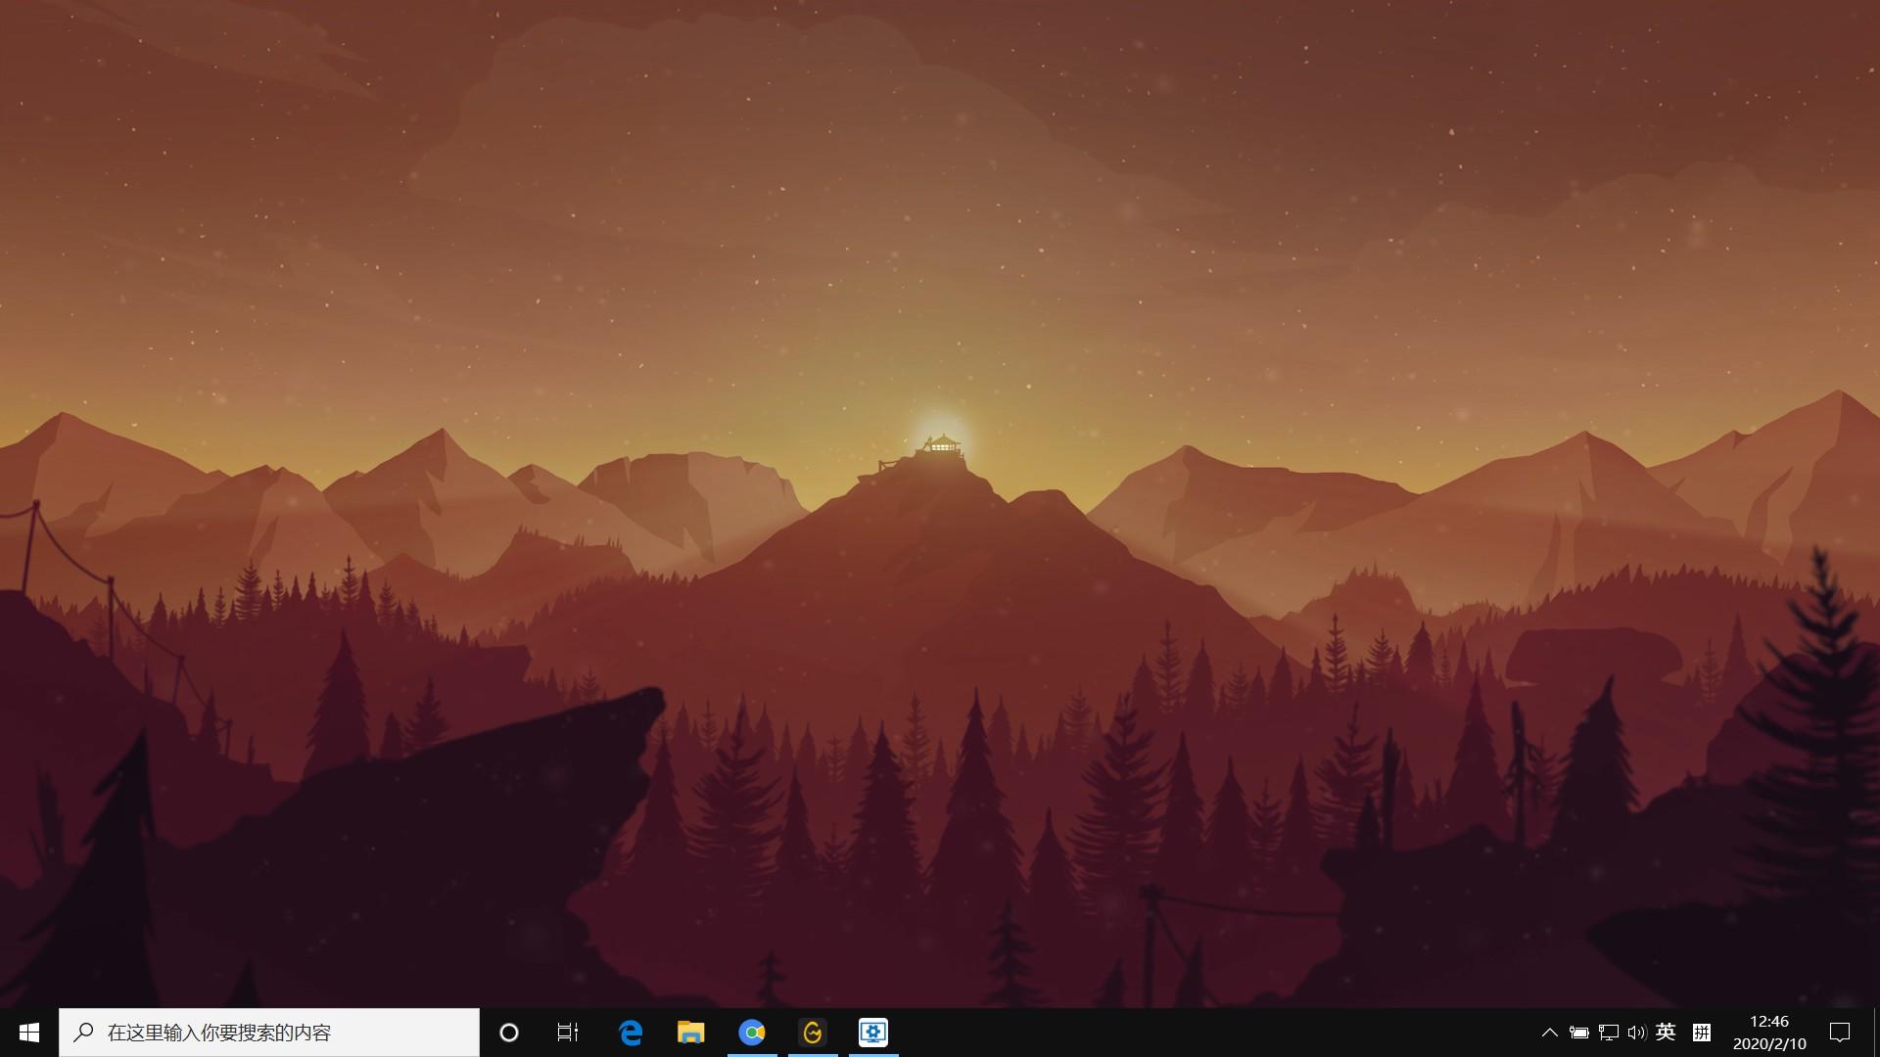Click the Show Desktop strip at taskbar end

[x=1875, y=1033]
